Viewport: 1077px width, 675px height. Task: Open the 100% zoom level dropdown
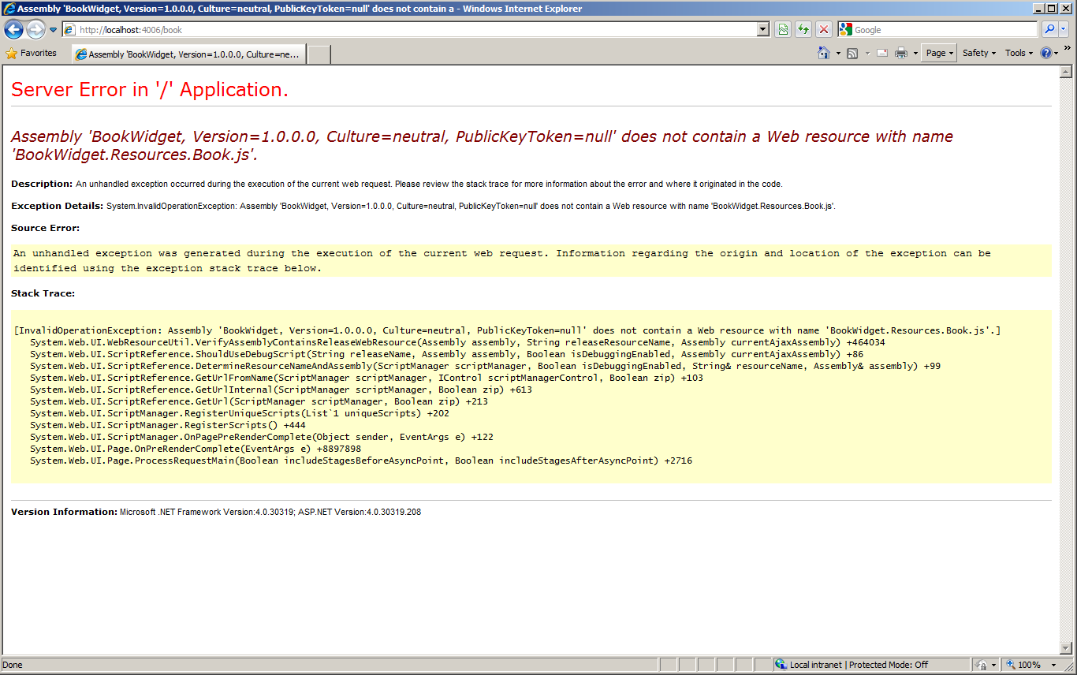point(1054,665)
